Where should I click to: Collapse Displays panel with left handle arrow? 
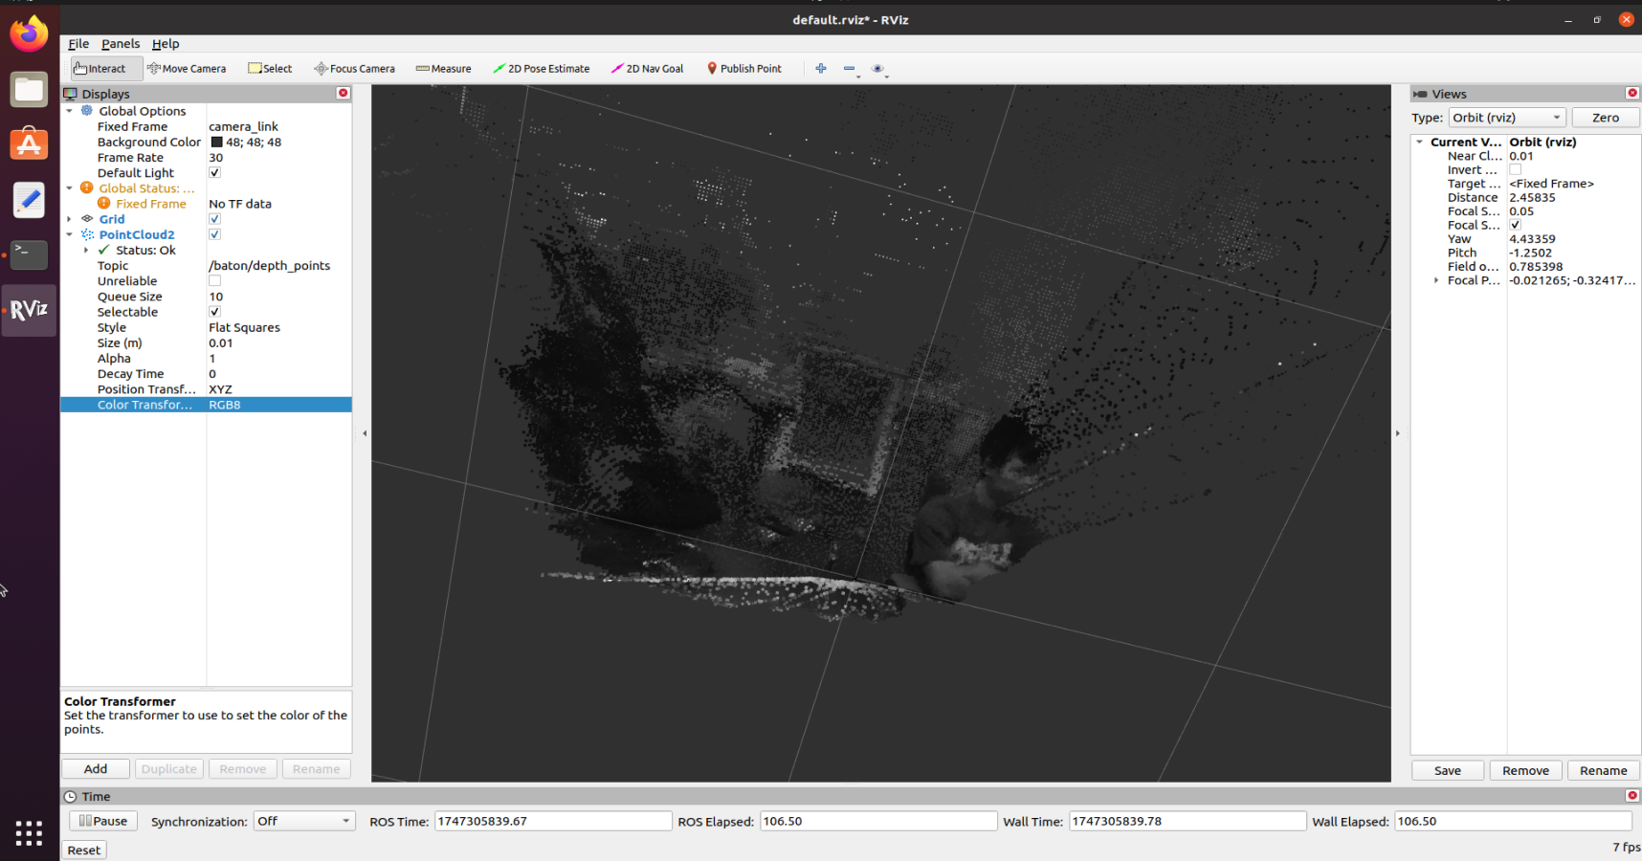click(365, 433)
